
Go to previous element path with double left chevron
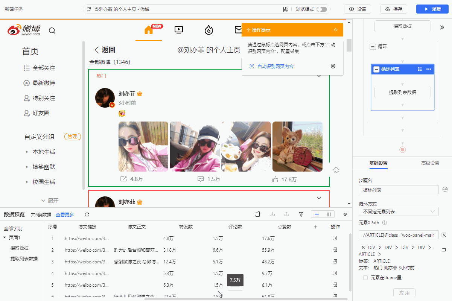pos(363,247)
